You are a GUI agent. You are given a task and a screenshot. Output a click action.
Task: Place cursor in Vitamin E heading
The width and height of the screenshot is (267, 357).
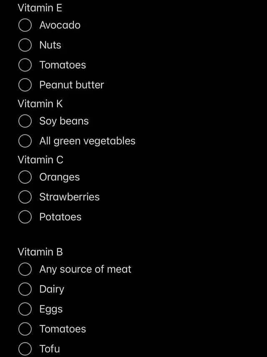pos(40,8)
